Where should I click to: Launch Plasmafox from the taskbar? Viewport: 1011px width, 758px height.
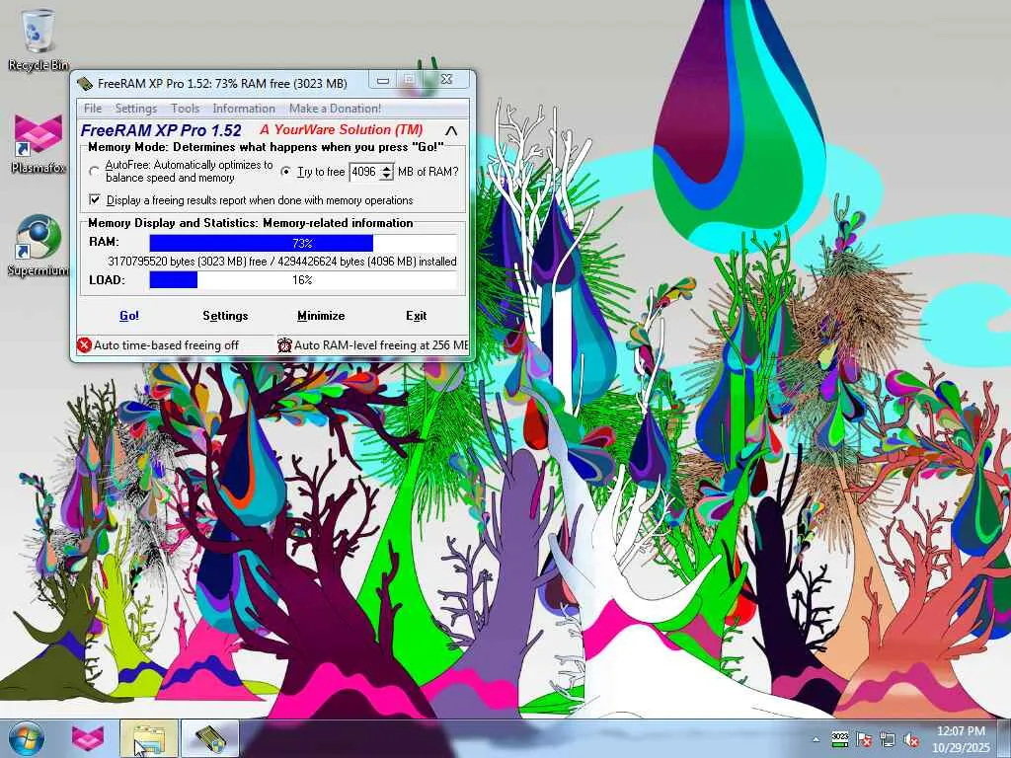click(87, 738)
